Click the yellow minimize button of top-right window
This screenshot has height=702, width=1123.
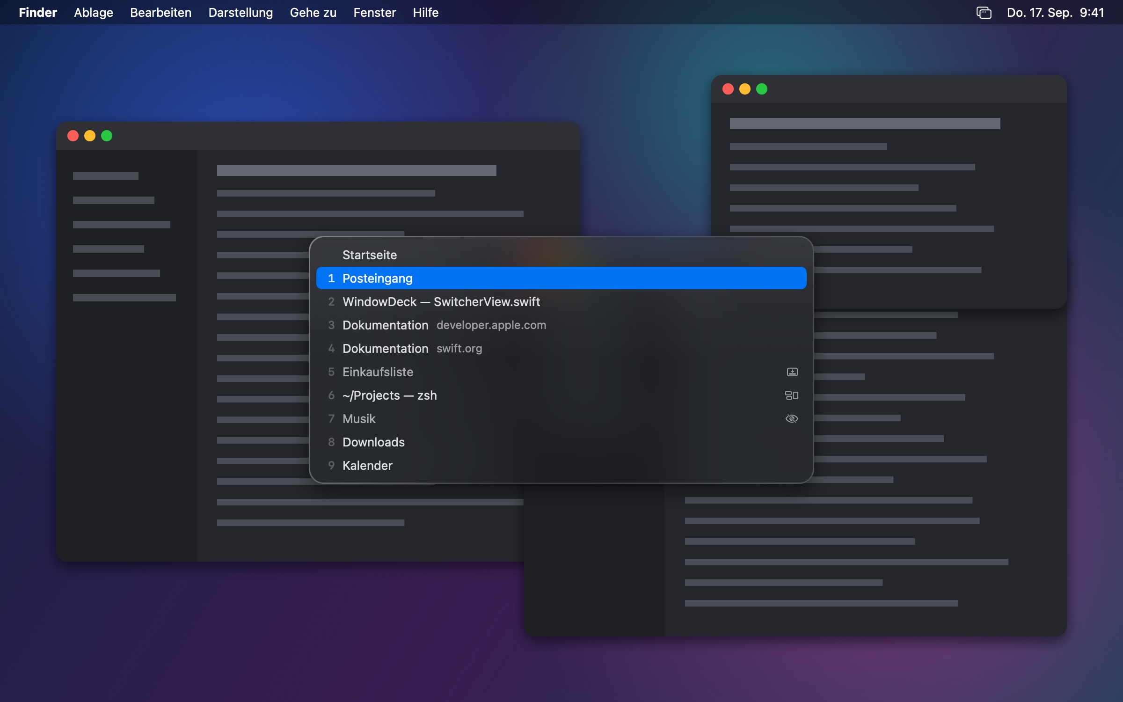(x=745, y=89)
